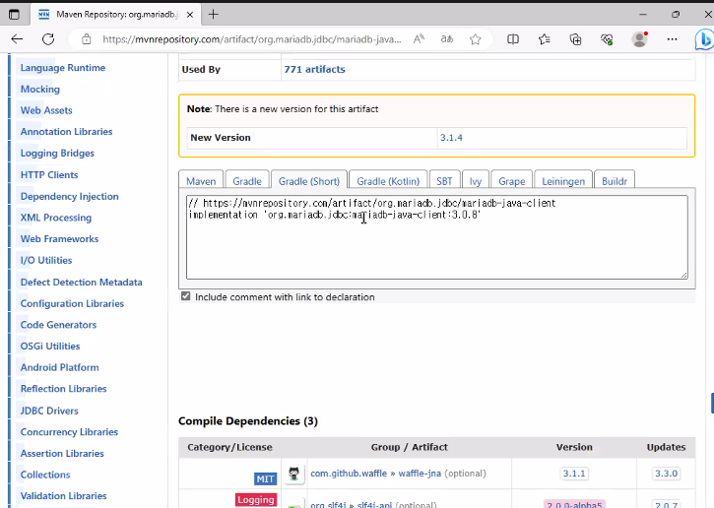Open Annotation Libraries category
The height and width of the screenshot is (508, 714).
[67, 132]
